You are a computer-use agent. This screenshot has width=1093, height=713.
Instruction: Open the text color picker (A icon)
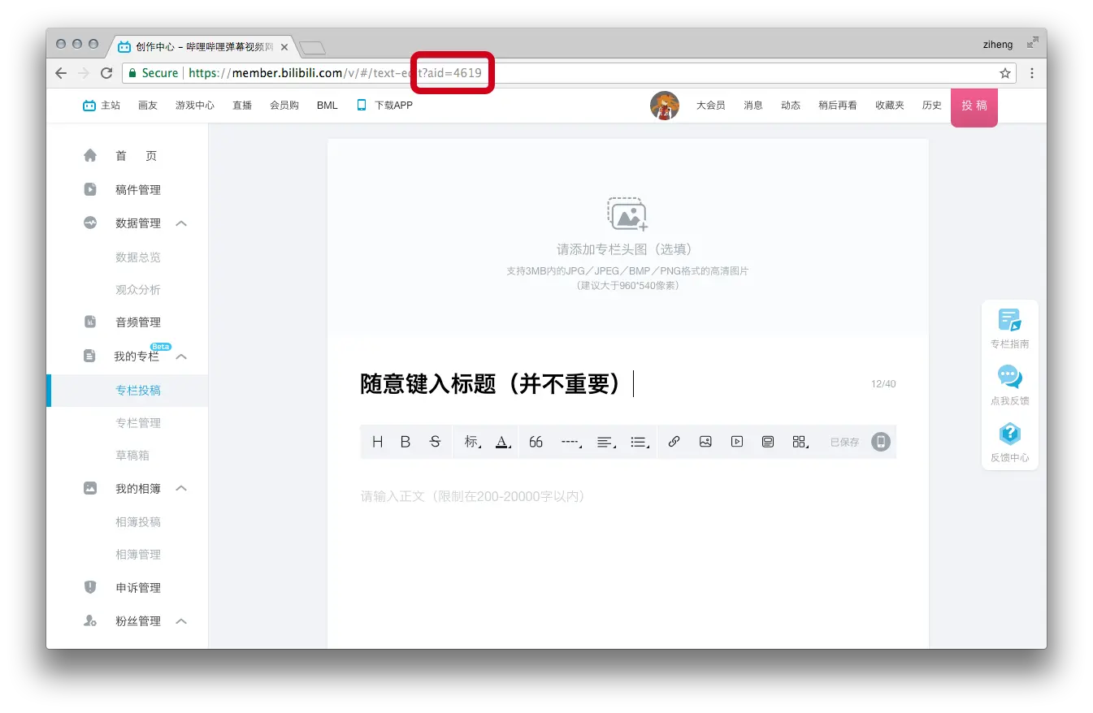(x=503, y=442)
